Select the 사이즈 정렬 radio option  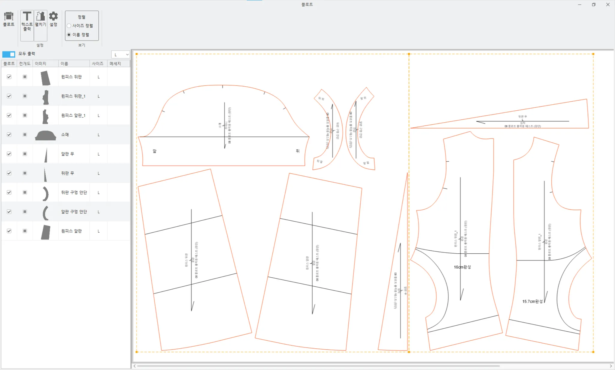click(x=69, y=26)
